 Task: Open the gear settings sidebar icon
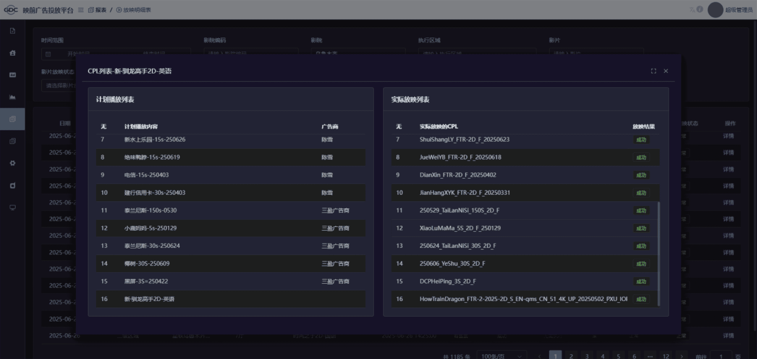[x=12, y=163]
